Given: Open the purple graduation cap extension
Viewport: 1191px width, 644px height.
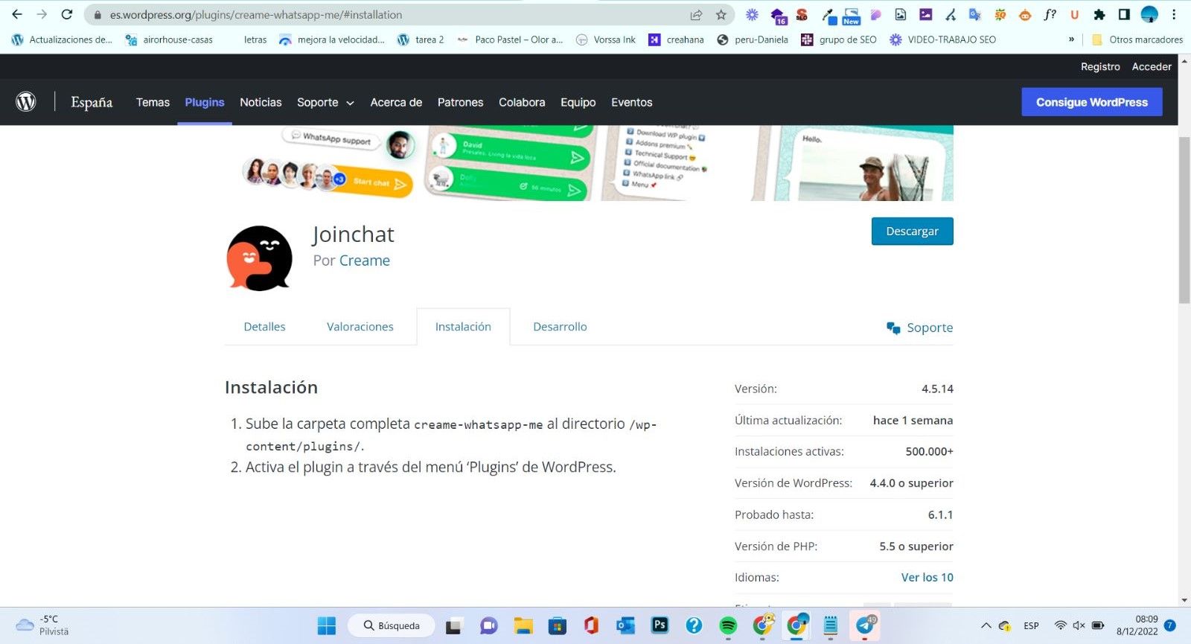Looking at the screenshot, I should 778,15.
